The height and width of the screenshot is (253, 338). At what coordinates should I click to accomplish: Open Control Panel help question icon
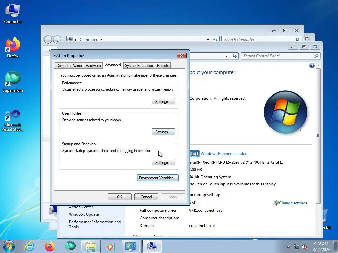tap(312, 66)
